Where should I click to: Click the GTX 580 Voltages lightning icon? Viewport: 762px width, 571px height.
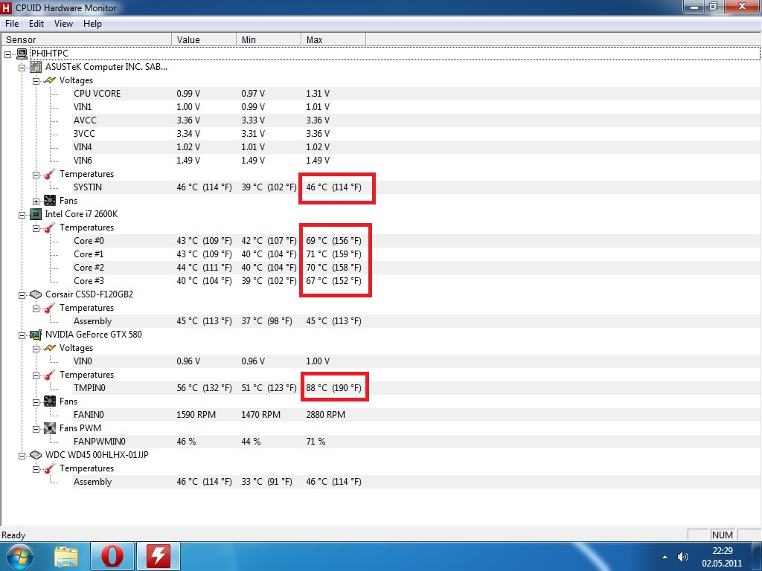coord(50,348)
